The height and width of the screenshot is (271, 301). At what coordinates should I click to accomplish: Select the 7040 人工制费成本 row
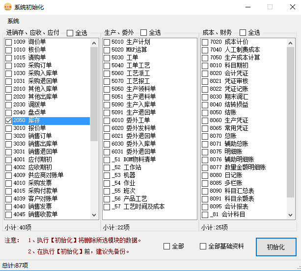(244, 50)
